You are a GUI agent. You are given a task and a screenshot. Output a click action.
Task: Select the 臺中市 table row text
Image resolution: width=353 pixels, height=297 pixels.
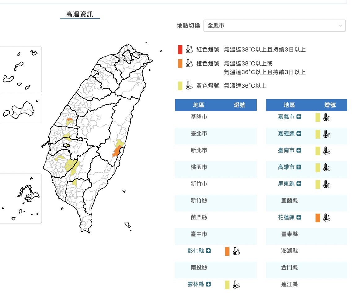pos(199,234)
